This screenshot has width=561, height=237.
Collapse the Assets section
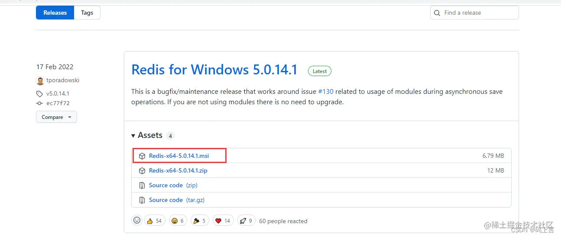[x=147, y=135]
